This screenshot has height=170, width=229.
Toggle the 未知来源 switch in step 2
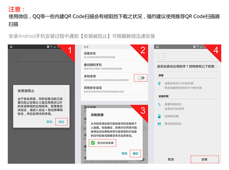pos(141,78)
